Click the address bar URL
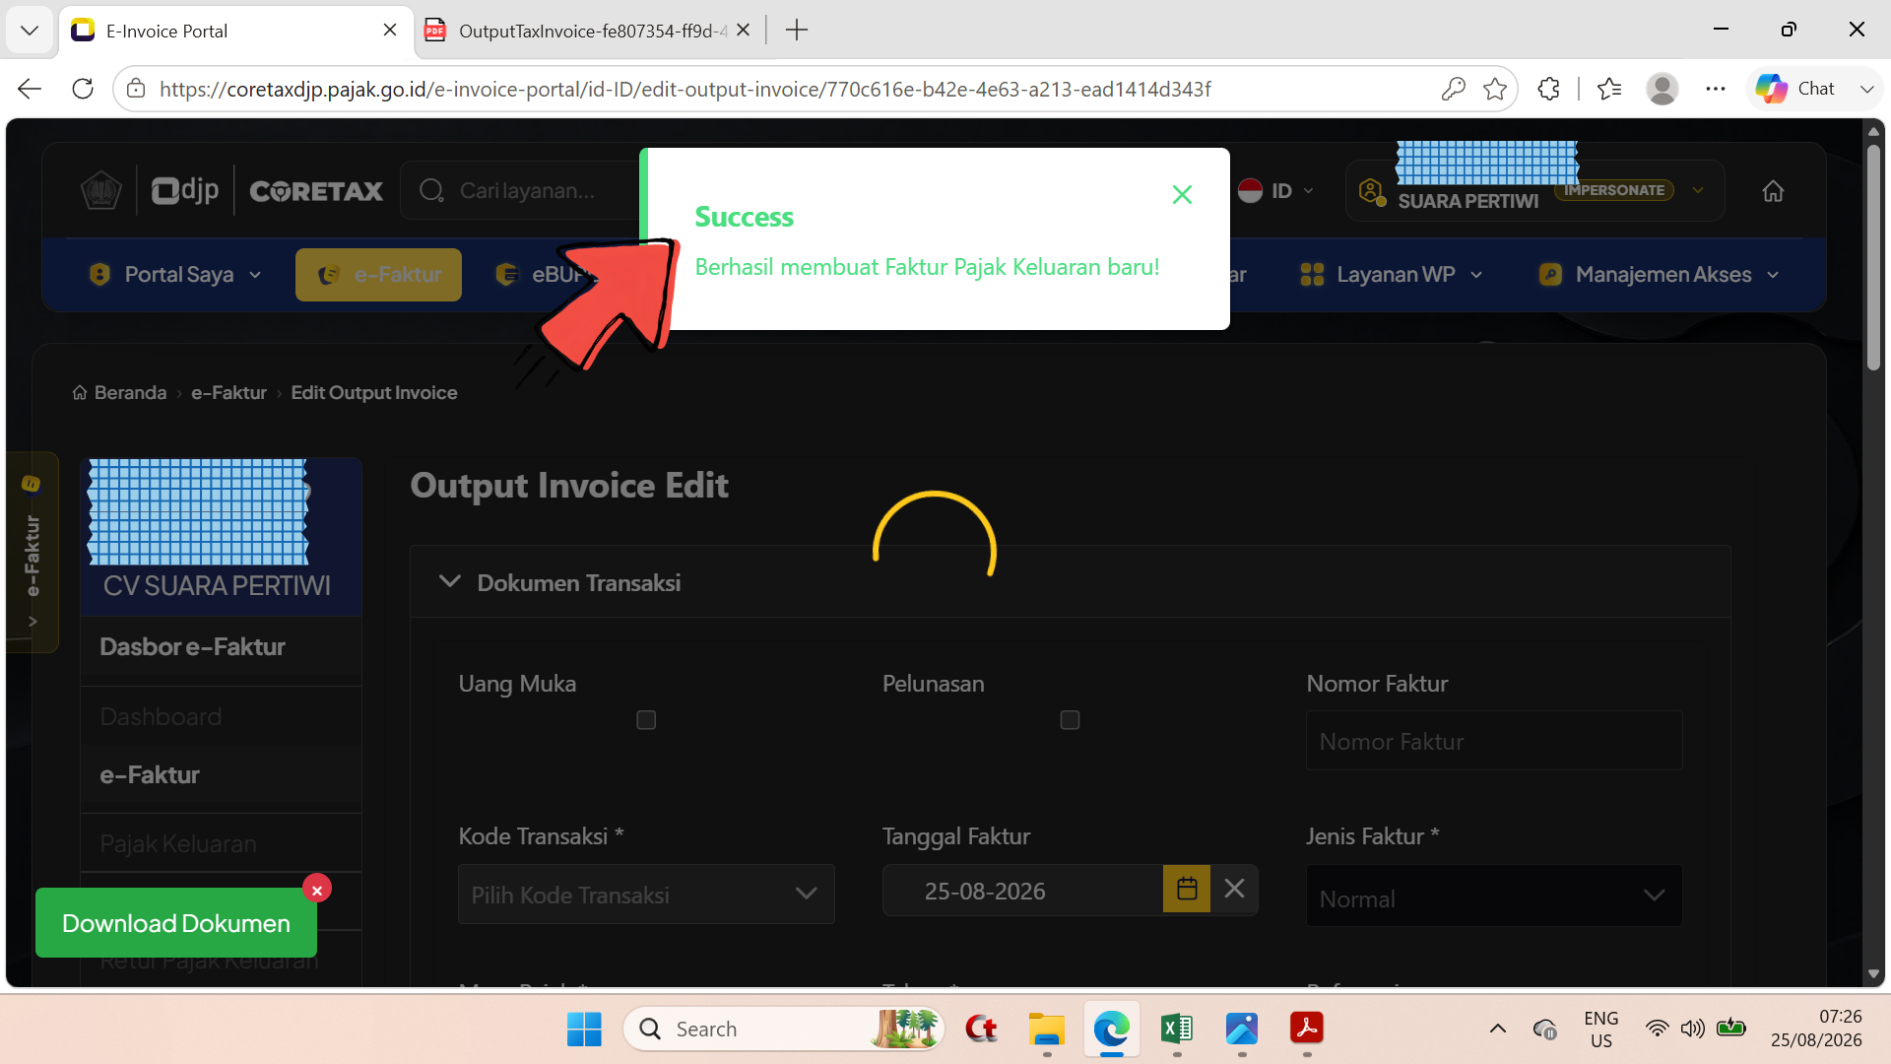Image resolution: width=1891 pixels, height=1064 pixels. (x=685, y=89)
